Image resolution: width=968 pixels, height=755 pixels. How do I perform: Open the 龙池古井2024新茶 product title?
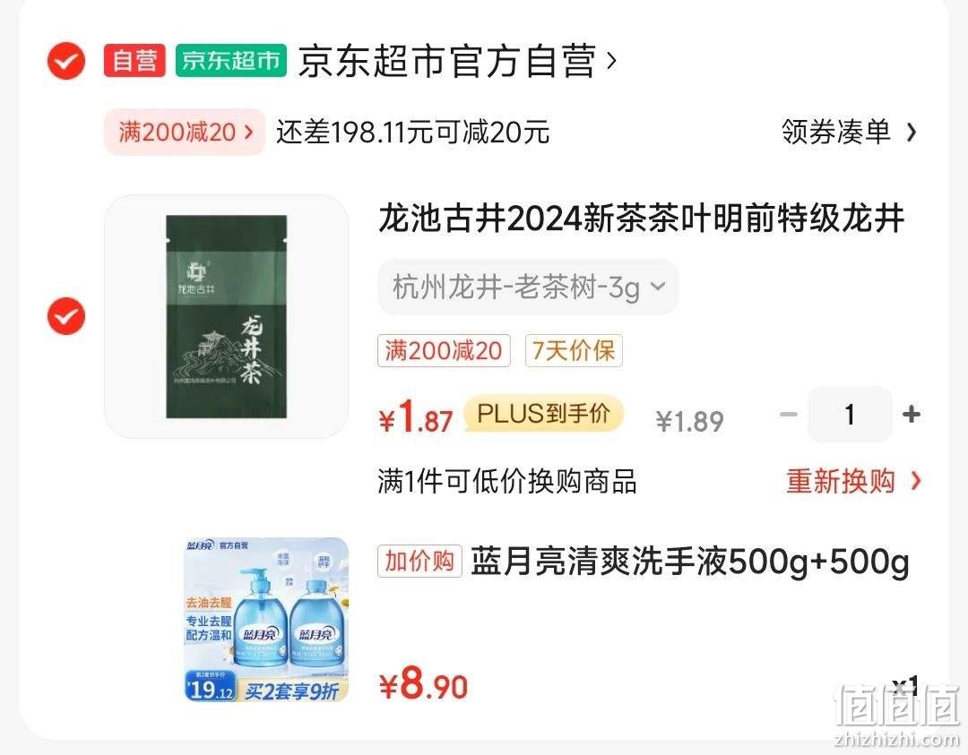[642, 219]
